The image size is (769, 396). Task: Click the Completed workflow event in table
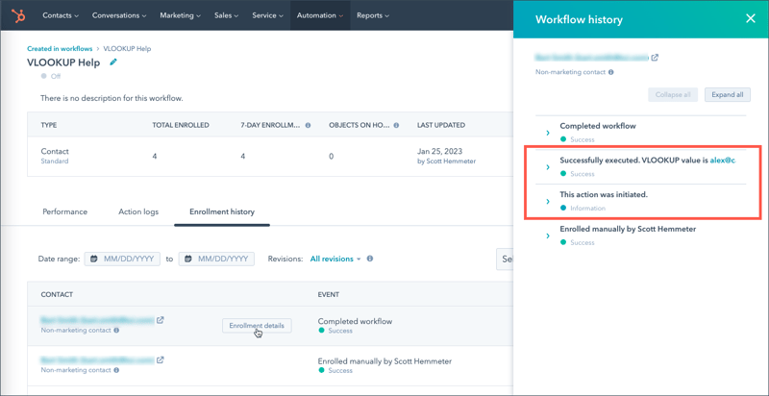point(355,321)
